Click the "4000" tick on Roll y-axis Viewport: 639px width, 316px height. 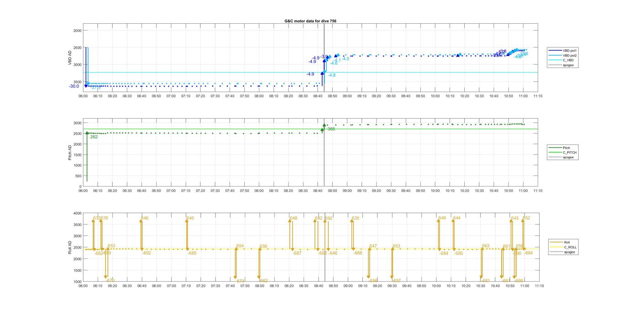77,213
